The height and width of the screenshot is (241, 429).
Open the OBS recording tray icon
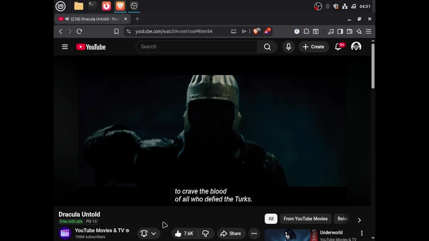point(318,6)
